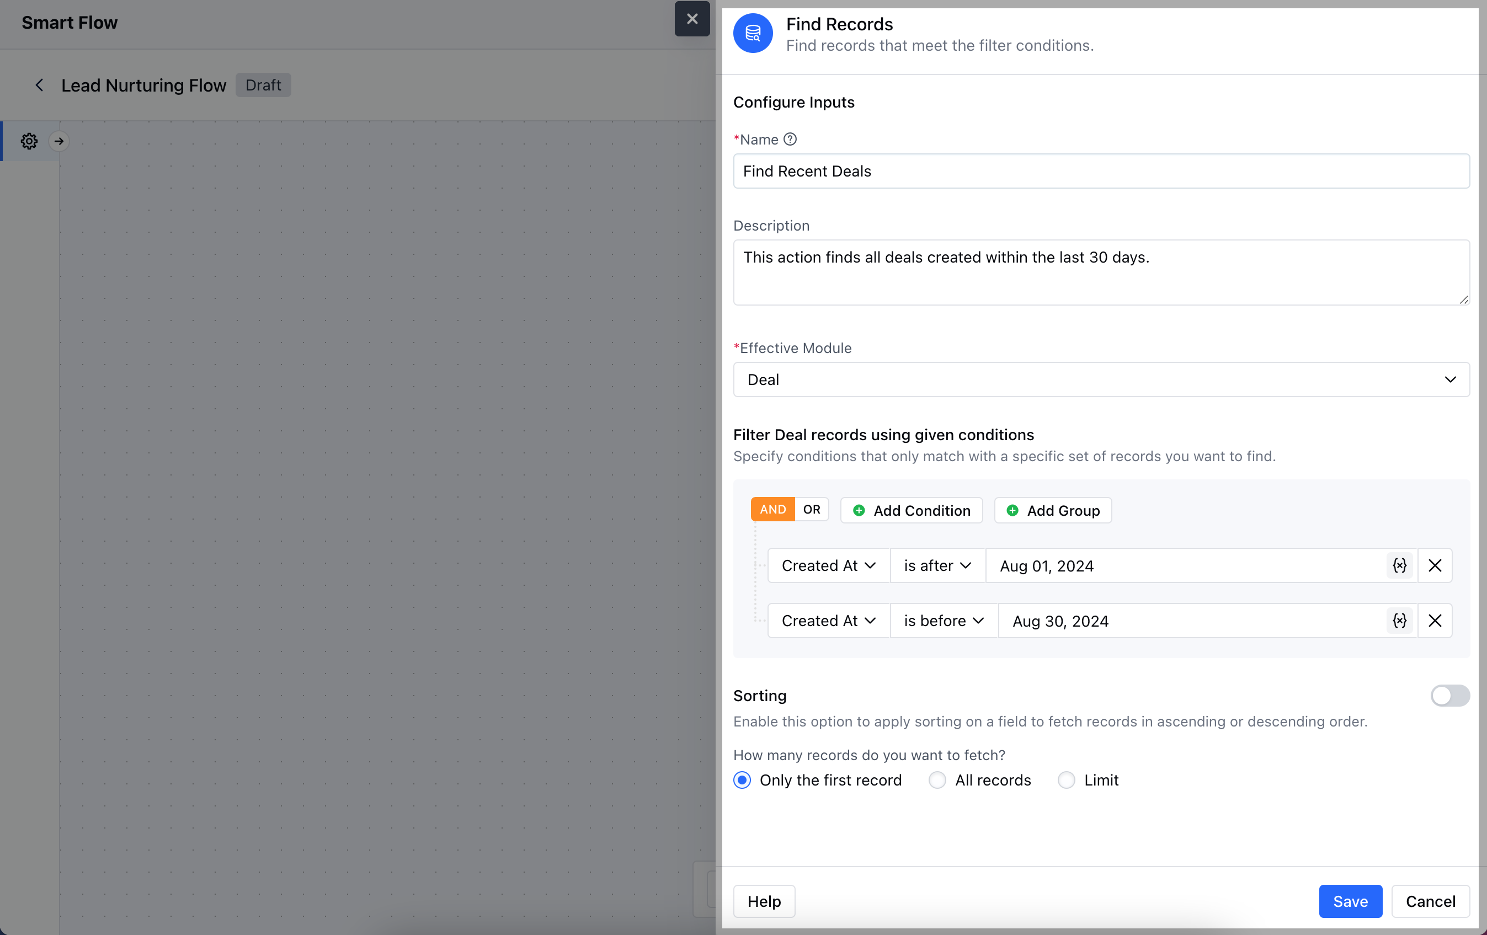Image resolution: width=1487 pixels, height=935 pixels.
Task: Click inside the Find Recent Deals name field
Action: pos(1099,171)
